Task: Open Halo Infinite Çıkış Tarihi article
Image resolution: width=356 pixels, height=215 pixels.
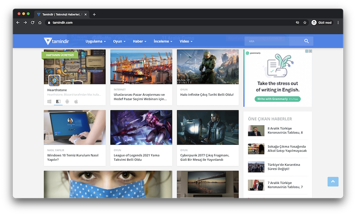Action: pos(207,94)
